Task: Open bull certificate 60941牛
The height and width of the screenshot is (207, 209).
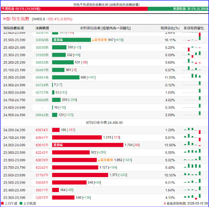Action: [x=42, y=138]
